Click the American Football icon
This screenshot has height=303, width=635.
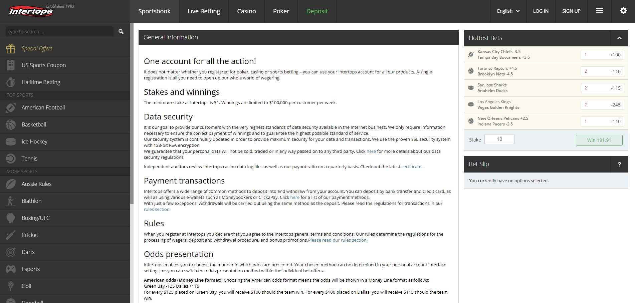coord(11,107)
